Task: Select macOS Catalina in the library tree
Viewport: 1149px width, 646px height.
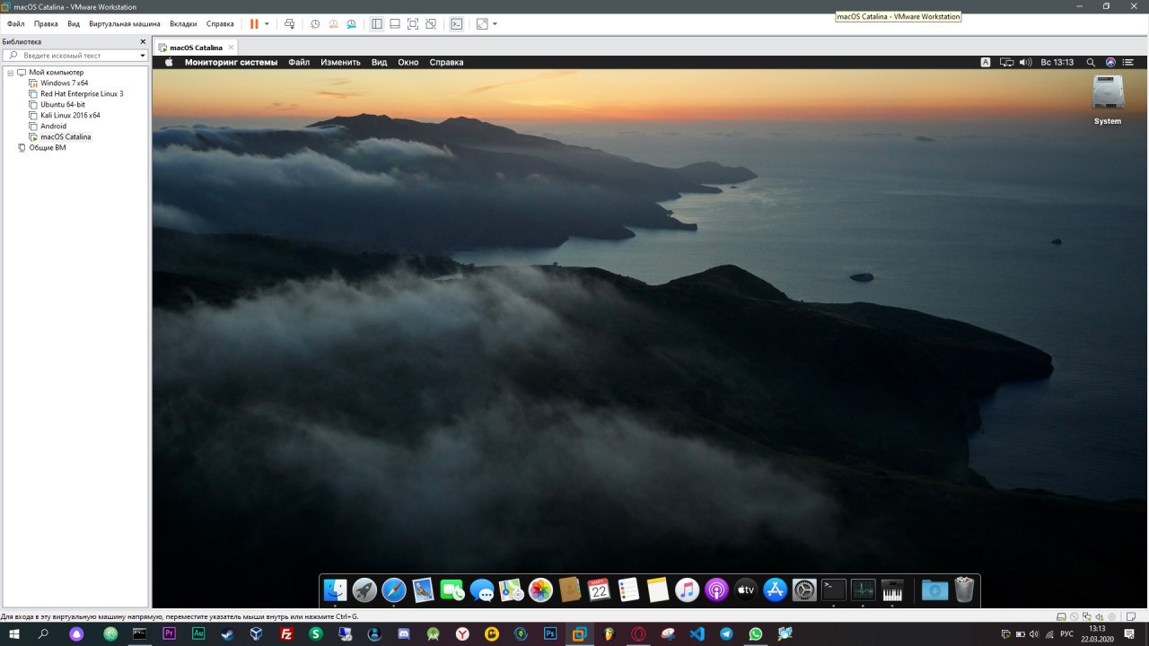Action: pos(66,136)
